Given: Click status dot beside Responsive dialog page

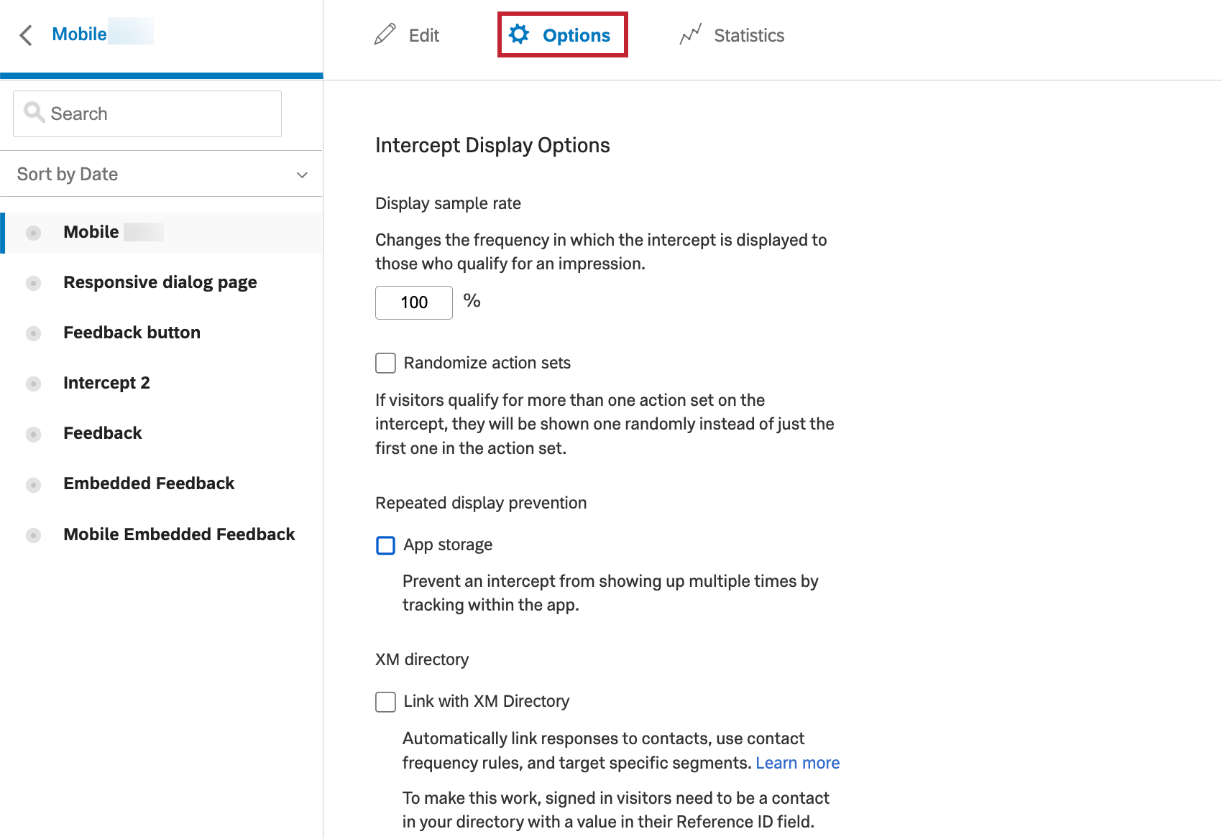Looking at the screenshot, I should pos(33,283).
